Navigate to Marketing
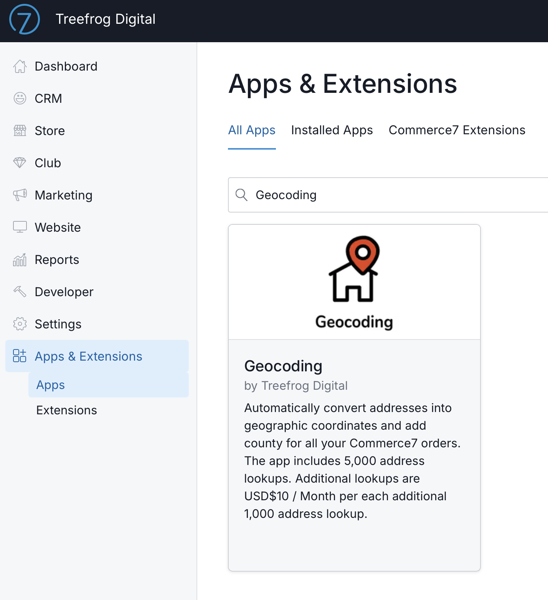 97,195
